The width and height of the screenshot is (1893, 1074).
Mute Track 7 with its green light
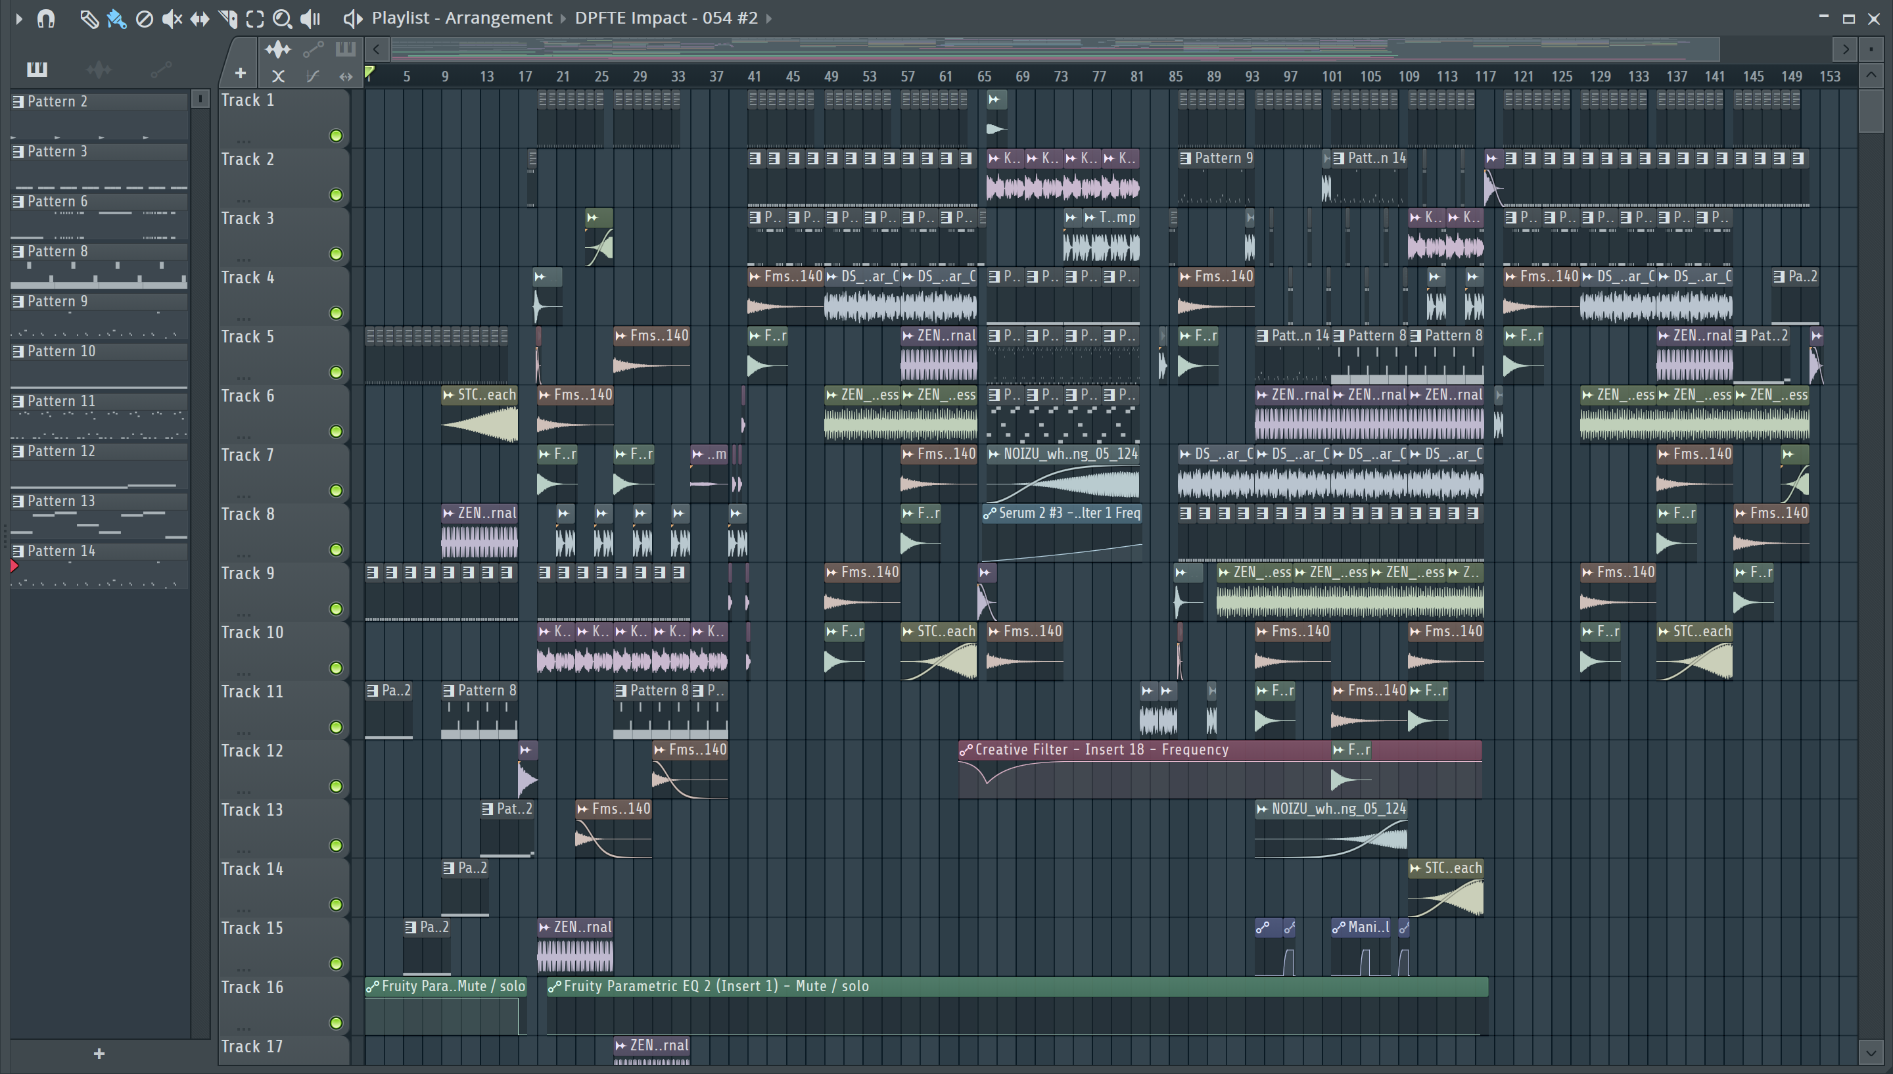pyautogui.click(x=337, y=490)
